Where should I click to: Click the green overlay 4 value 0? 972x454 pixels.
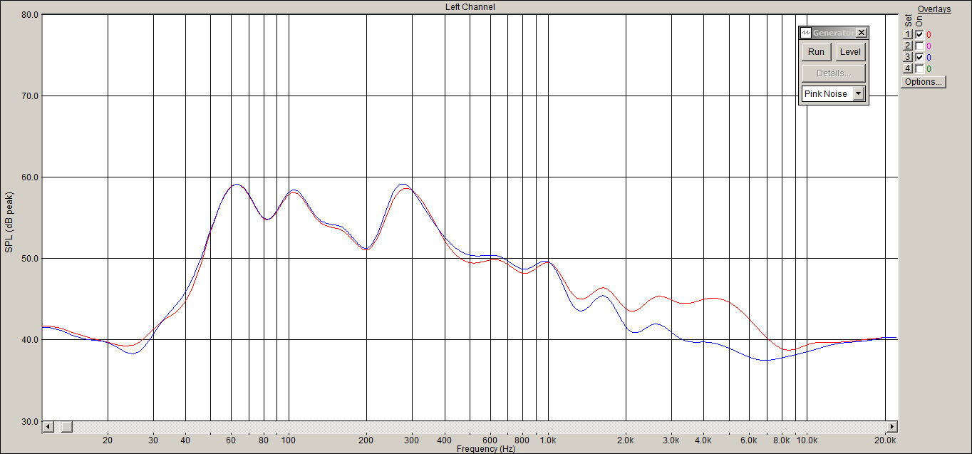click(x=929, y=69)
